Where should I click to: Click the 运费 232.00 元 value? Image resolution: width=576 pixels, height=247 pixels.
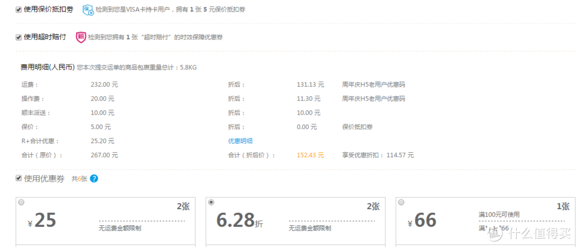point(105,85)
